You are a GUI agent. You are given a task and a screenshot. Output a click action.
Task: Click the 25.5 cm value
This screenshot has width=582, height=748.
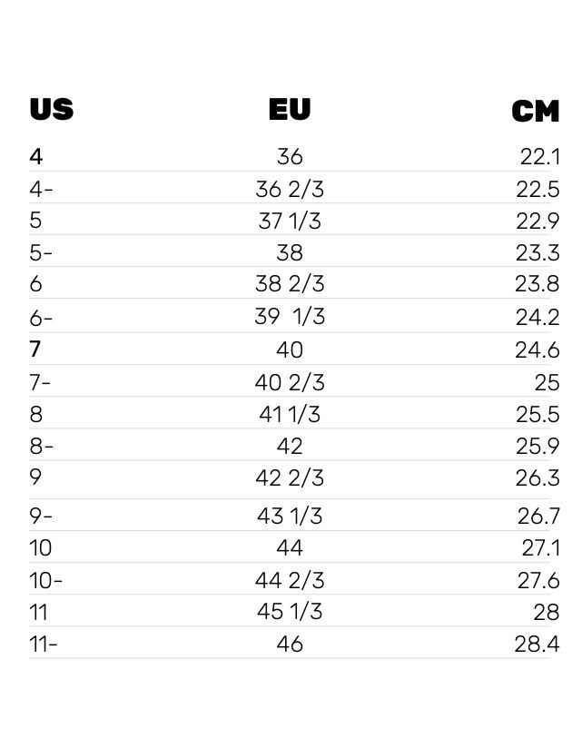(x=538, y=414)
